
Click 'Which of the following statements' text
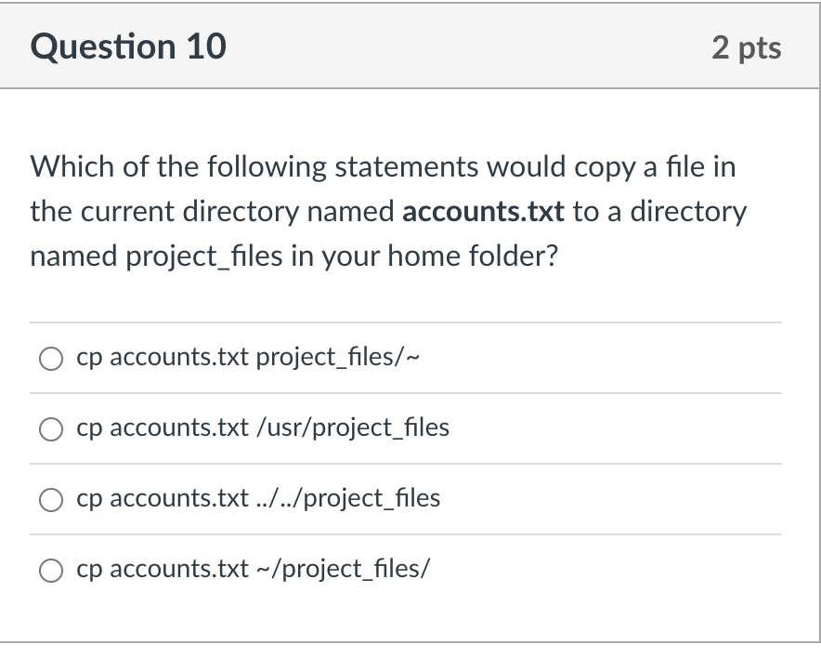tap(178, 167)
